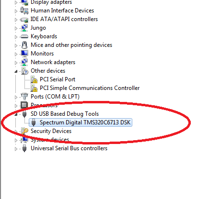This screenshot has height=199, width=209.
Task: Click the mouse icon beside Mice and other pointing devices
Action: [x=24, y=45]
